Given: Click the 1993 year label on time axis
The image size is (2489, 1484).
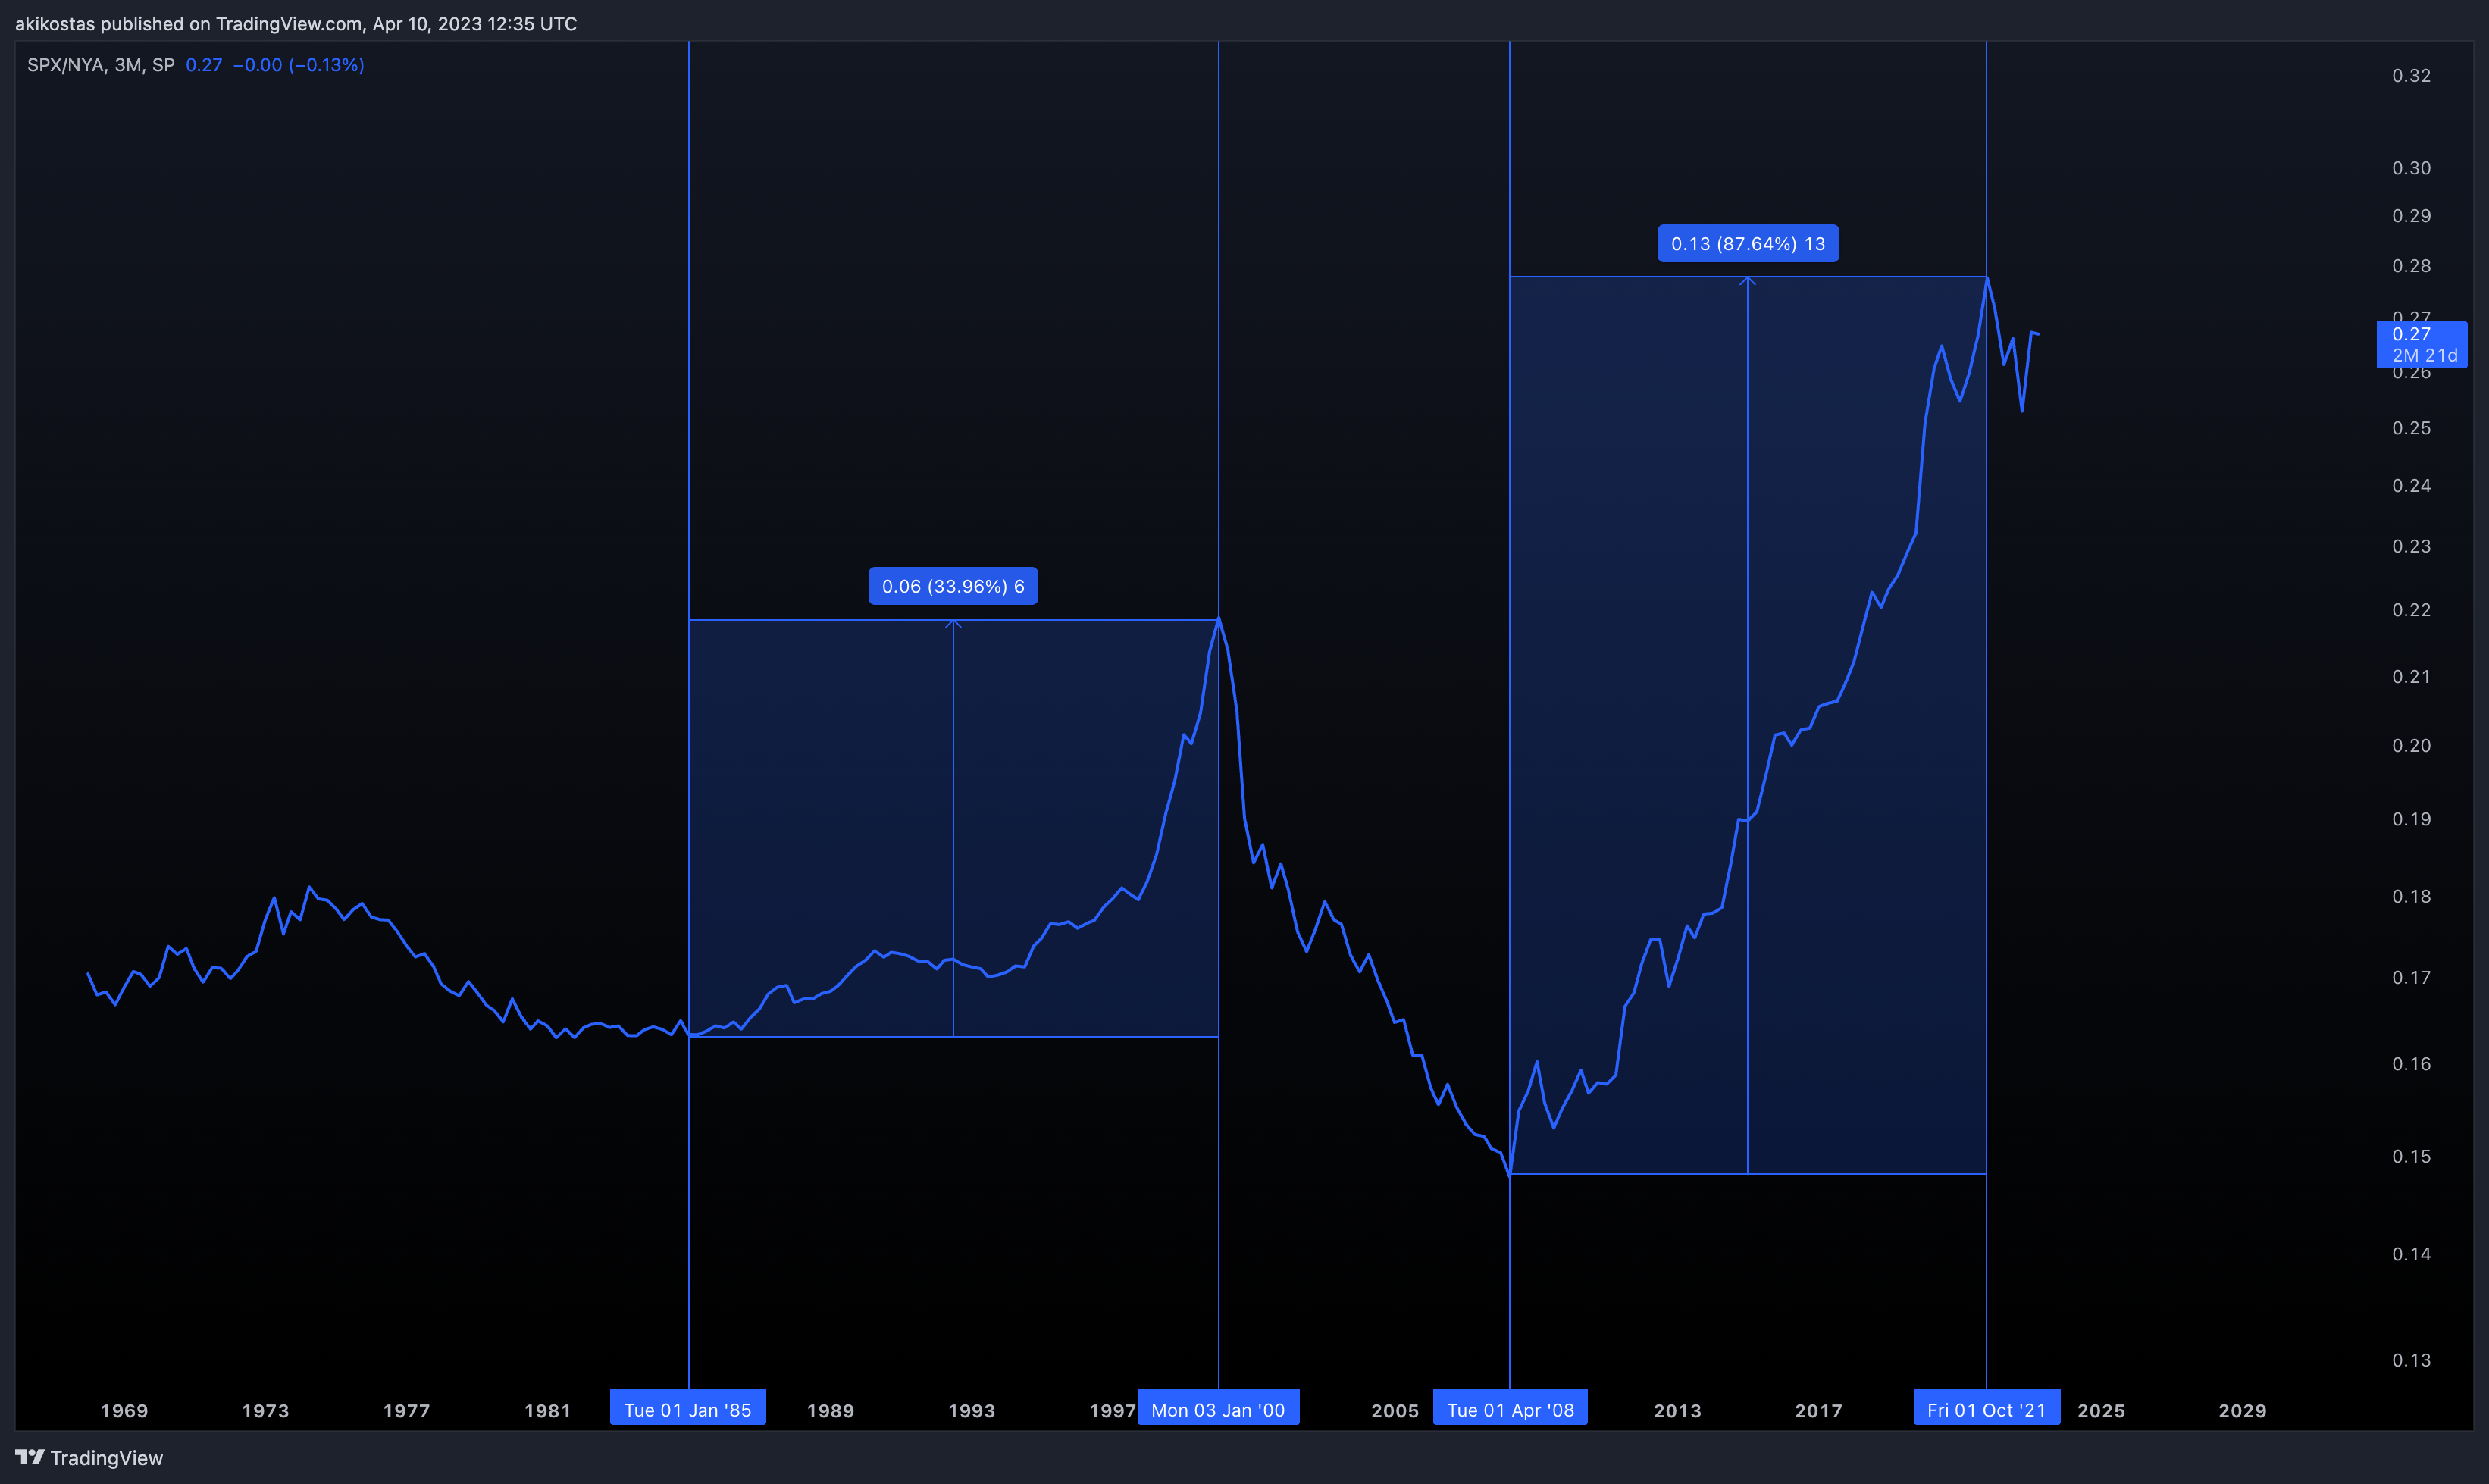Looking at the screenshot, I should 971,1411.
